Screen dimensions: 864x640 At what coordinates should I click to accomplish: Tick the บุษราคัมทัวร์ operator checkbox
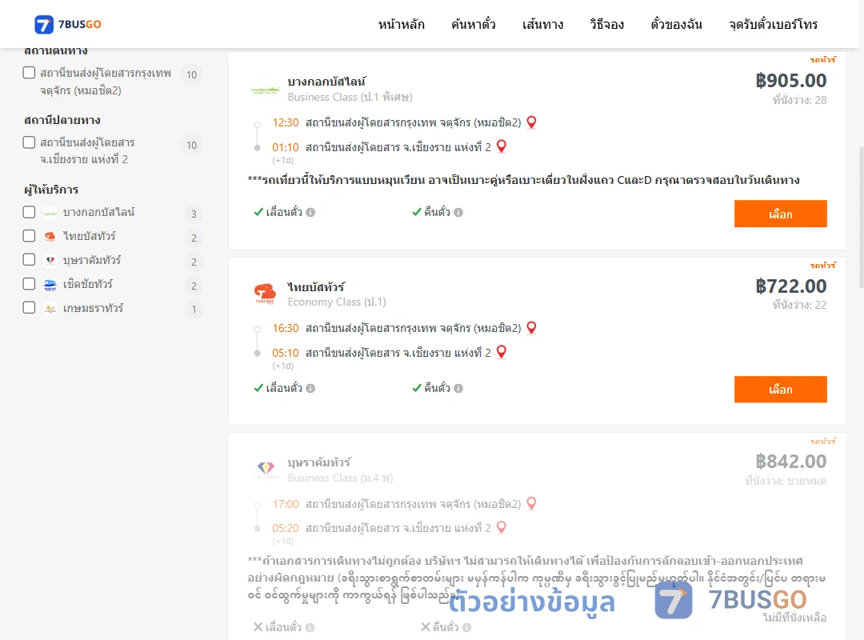pyautogui.click(x=30, y=260)
